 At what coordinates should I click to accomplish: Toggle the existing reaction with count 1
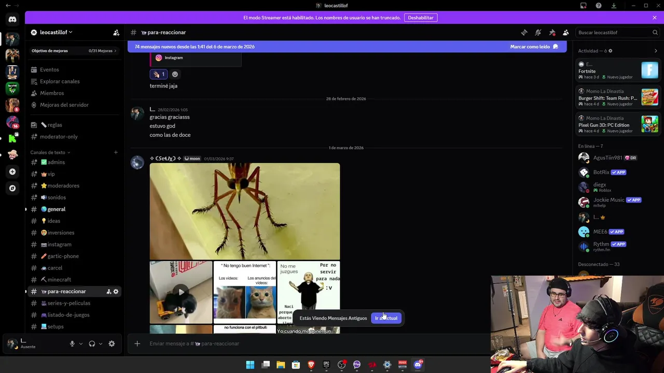tap(159, 74)
